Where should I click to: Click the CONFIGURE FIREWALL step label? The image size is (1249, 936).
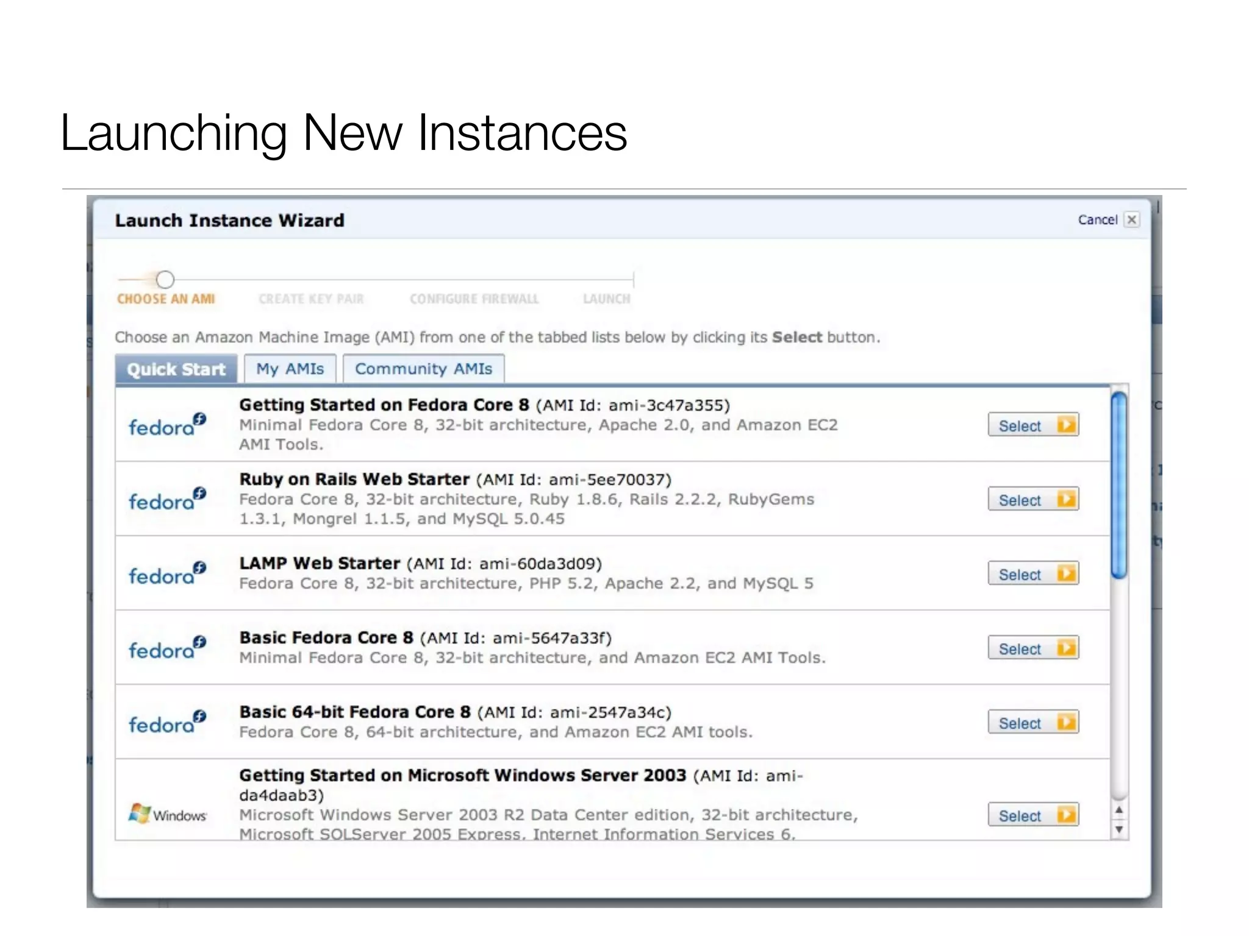click(x=474, y=299)
